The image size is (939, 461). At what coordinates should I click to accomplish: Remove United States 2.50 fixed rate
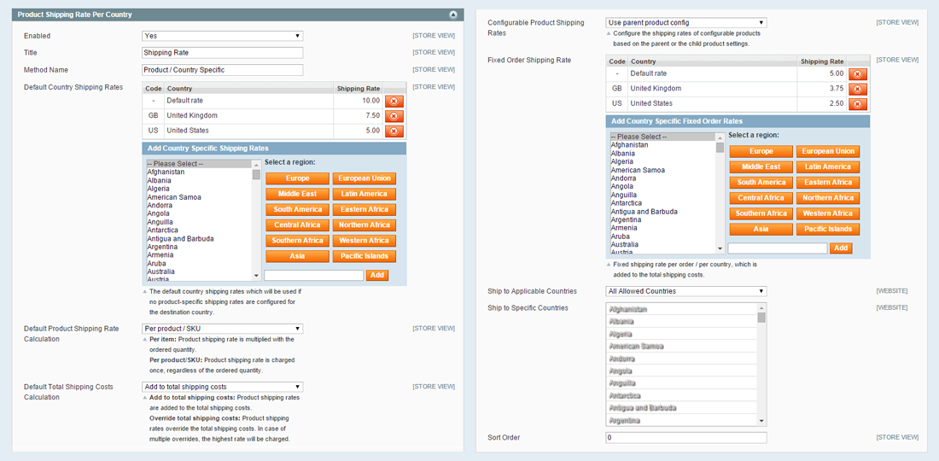click(x=858, y=104)
